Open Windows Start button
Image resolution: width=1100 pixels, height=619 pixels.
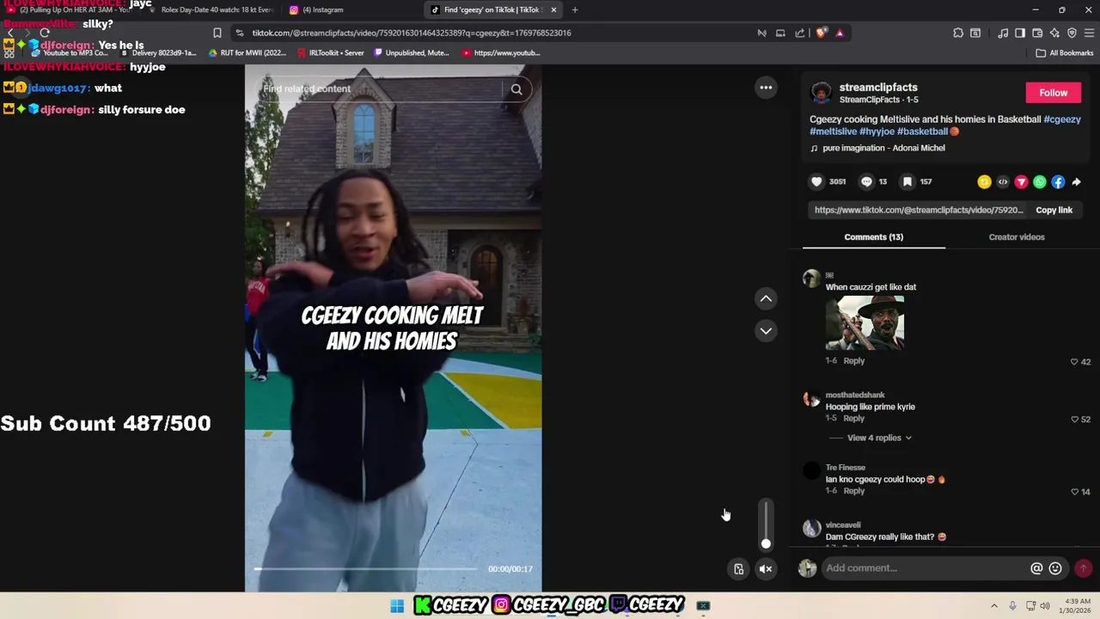click(x=397, y=606)
